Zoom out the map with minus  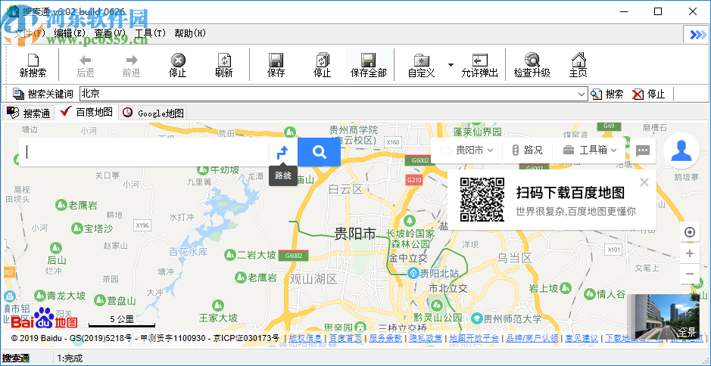(x=690, y=274)
